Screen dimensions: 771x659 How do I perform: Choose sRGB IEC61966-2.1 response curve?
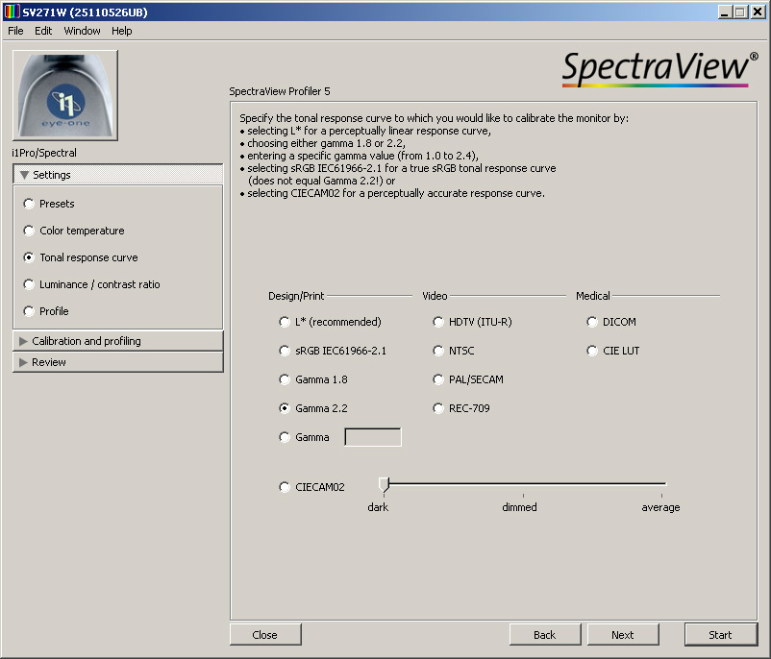tap(285, 351)
